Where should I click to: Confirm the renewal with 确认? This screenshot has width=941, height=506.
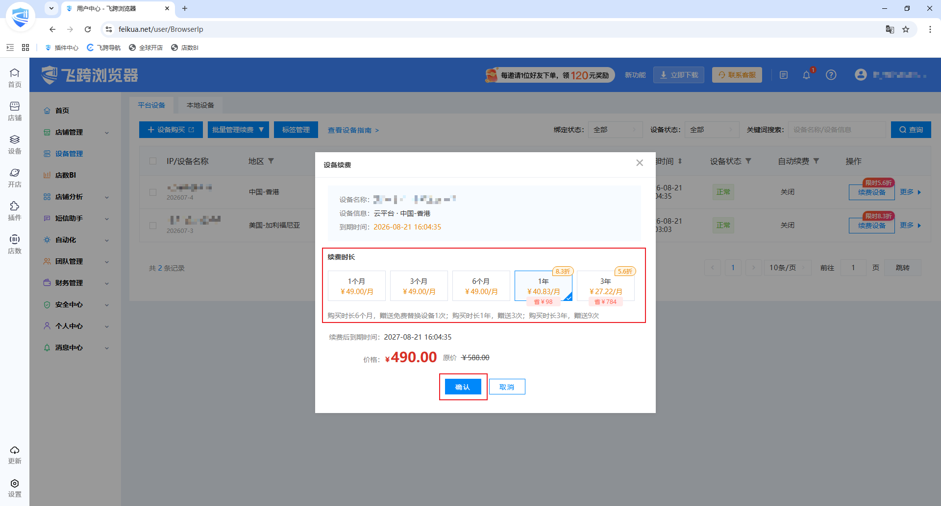click(x=463, y=387)
